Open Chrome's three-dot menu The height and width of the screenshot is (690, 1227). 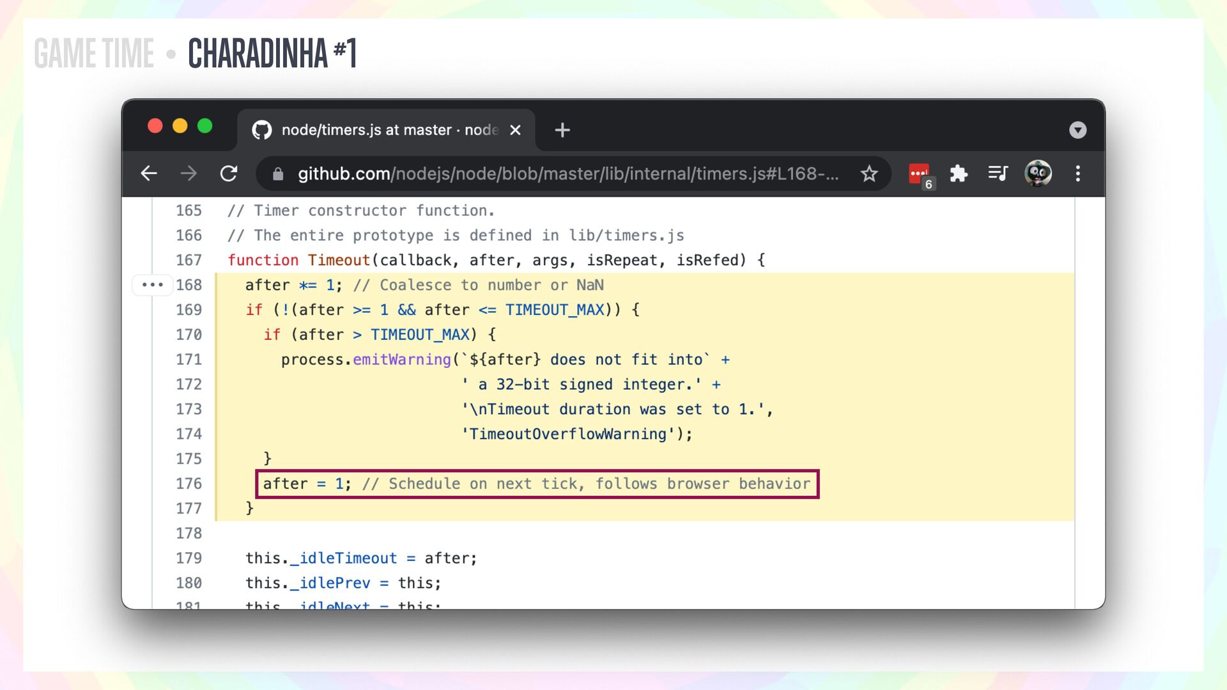pos(1078,174)
